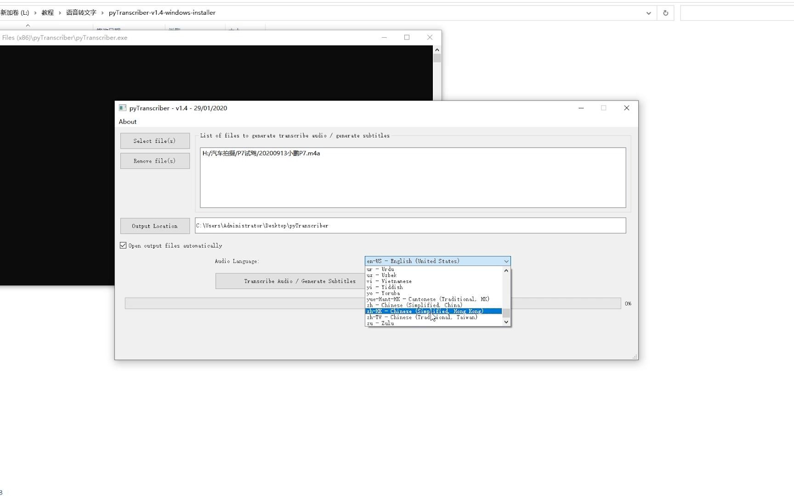
Task: Close the pyTranscriber window
Action: click(626, 108)
